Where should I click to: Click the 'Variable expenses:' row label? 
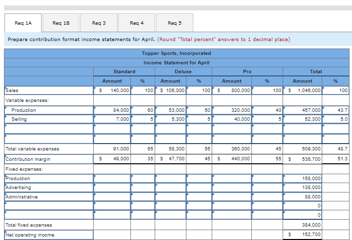[27, 100]
